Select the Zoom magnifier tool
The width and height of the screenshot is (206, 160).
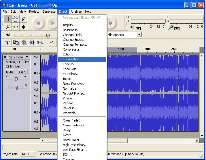point(8,27)
